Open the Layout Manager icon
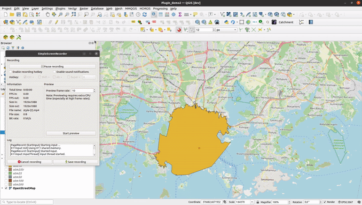 [31, 15]
